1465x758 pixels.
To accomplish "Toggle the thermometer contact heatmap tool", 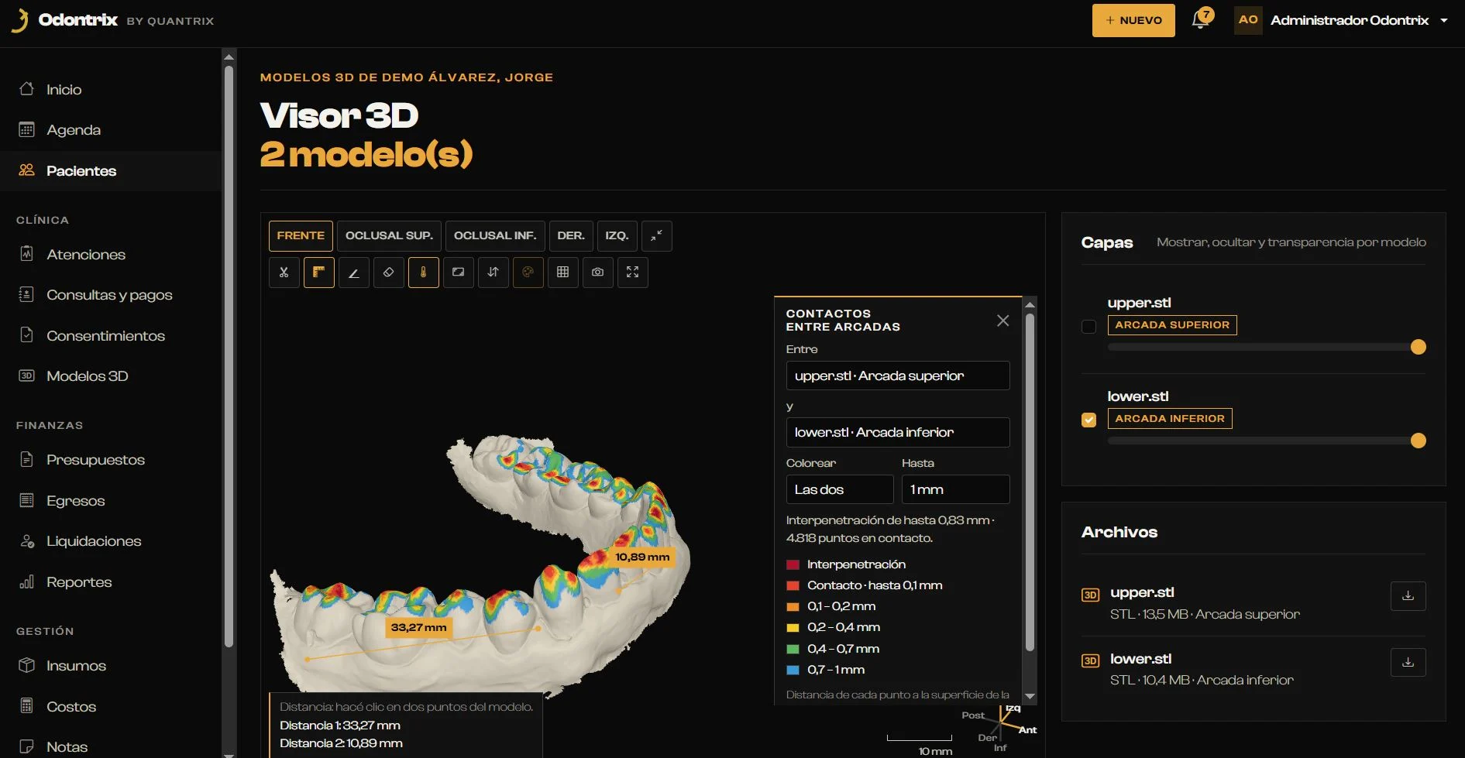I will click(x=424, y=273).
